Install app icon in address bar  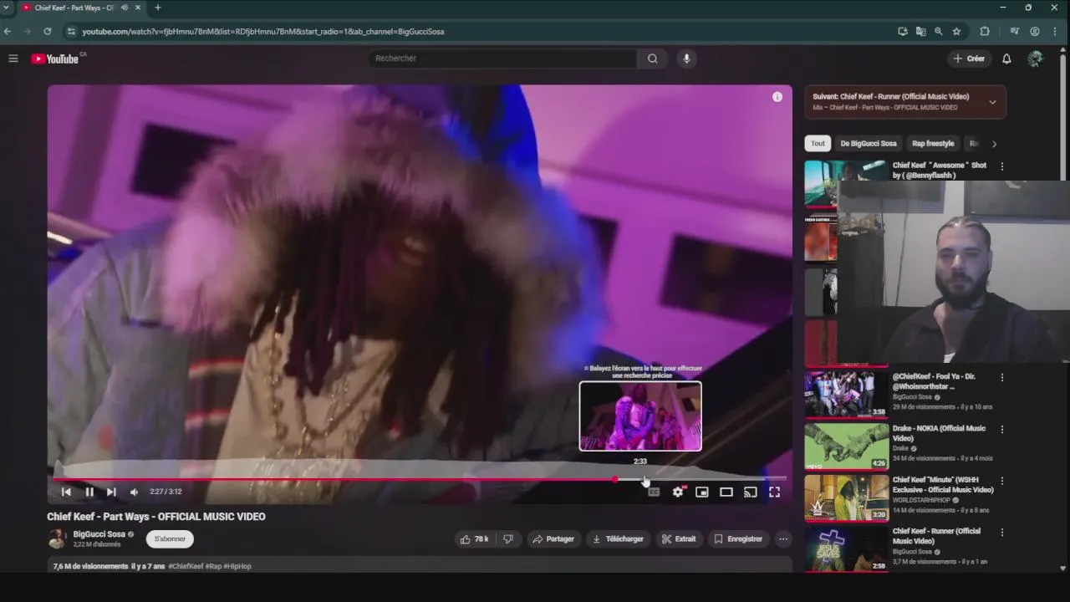(903, 32)
